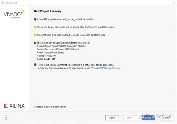
Task: Go back with the Back button
Action: tap(112, 118)
